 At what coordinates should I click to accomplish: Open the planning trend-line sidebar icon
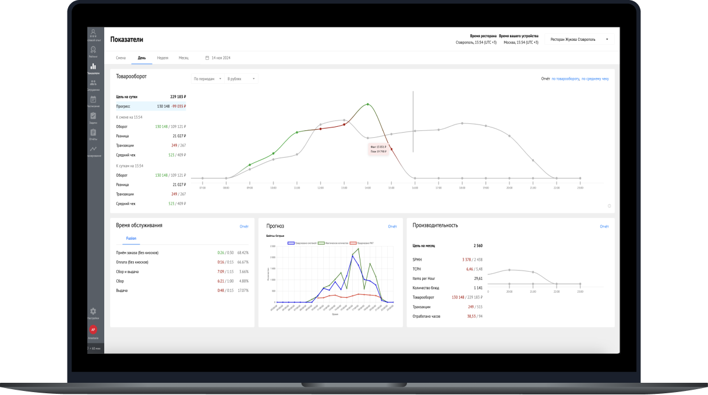(x=93, y=151)
